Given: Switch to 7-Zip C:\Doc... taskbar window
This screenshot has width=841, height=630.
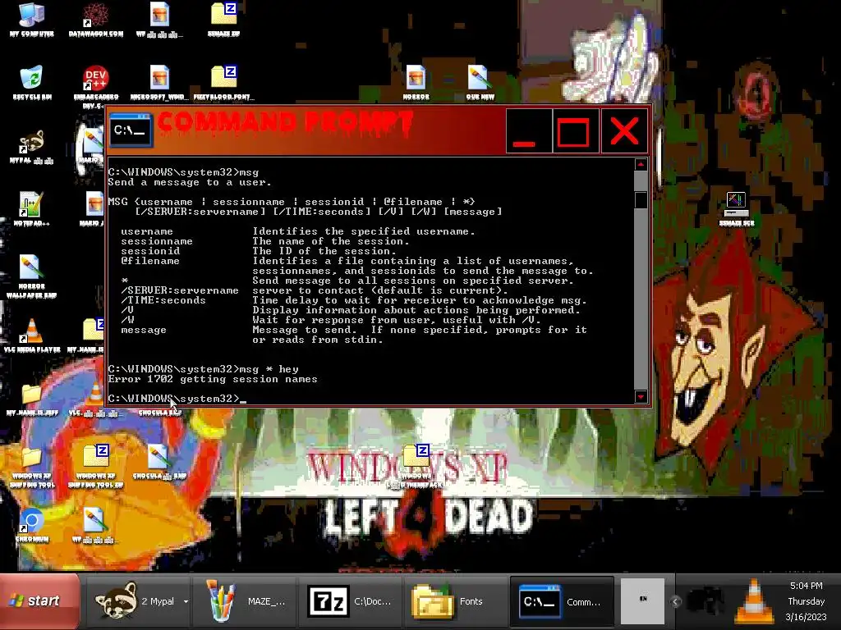Looking at the screenshot, I should click(x=350, y=601).
